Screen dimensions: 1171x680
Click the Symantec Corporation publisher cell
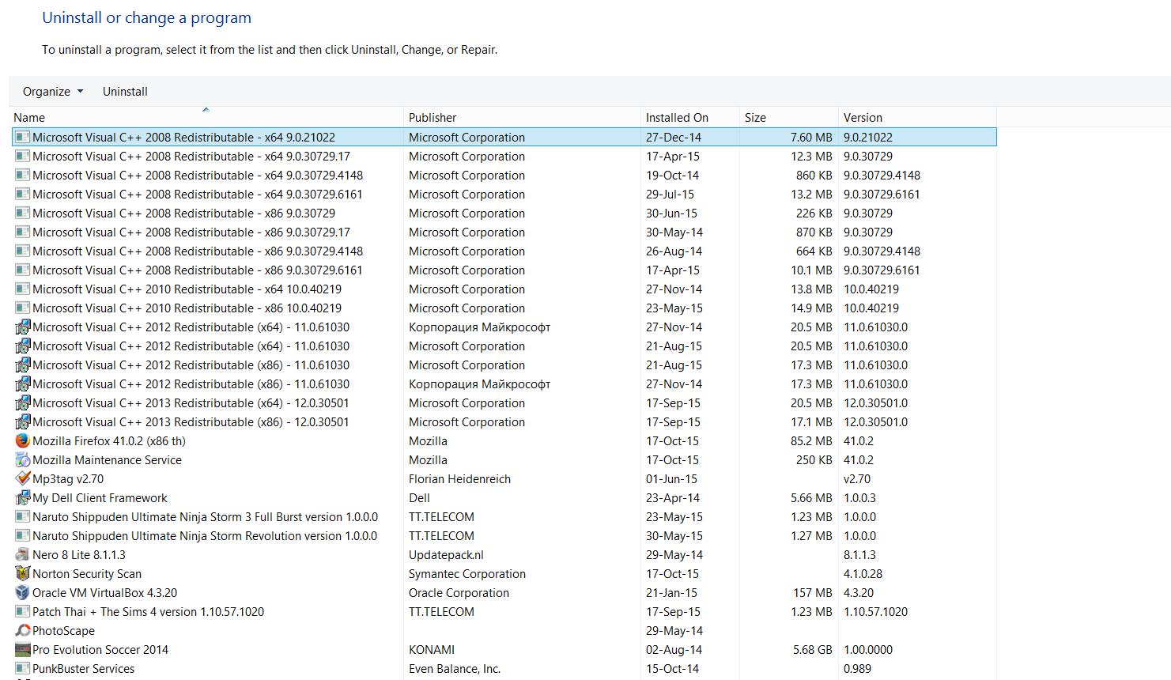click(x=467, y=574)
